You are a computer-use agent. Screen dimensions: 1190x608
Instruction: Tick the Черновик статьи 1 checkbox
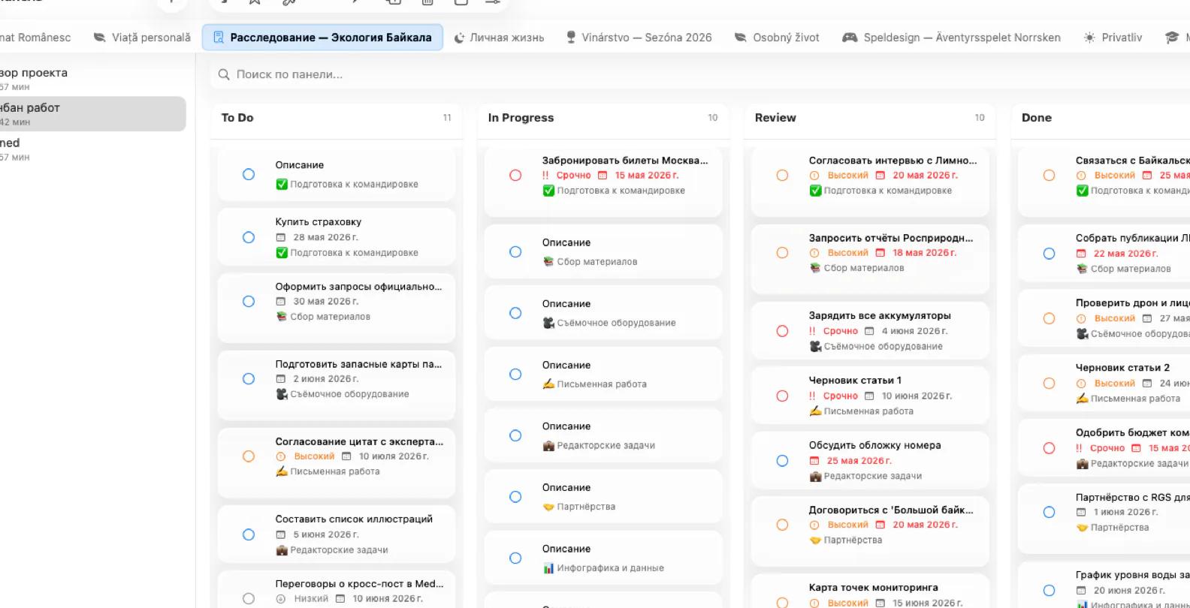point(782,396)
